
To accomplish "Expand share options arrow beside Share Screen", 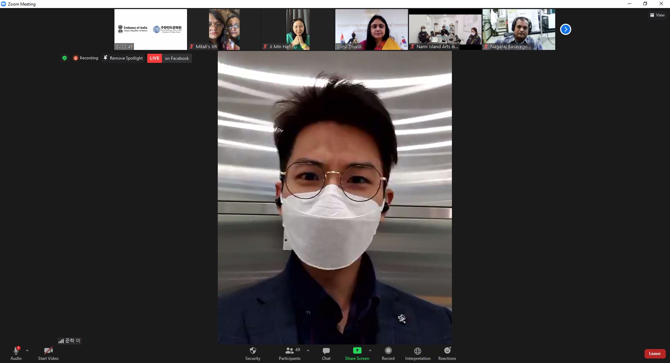I will 370,350.
